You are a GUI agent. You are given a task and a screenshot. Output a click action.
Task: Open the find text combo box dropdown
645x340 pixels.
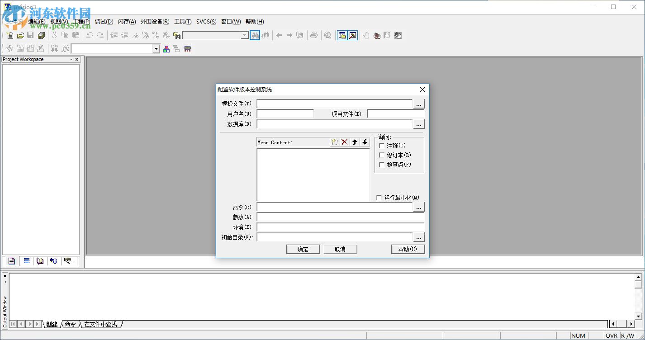(245, 35)
